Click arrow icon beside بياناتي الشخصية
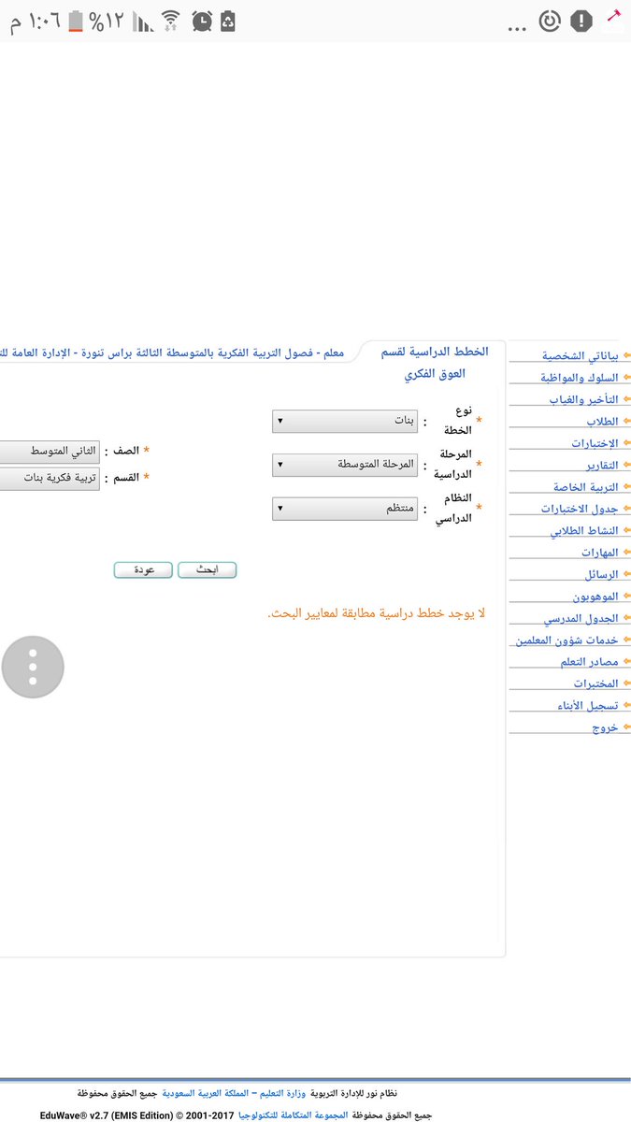This screenshot has height=1122, width=631. click(626, 356)
